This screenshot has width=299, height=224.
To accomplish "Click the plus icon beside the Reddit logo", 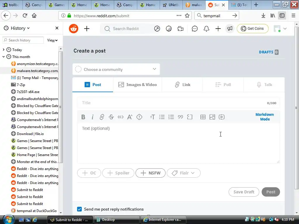I will click(x=87, y=29).
